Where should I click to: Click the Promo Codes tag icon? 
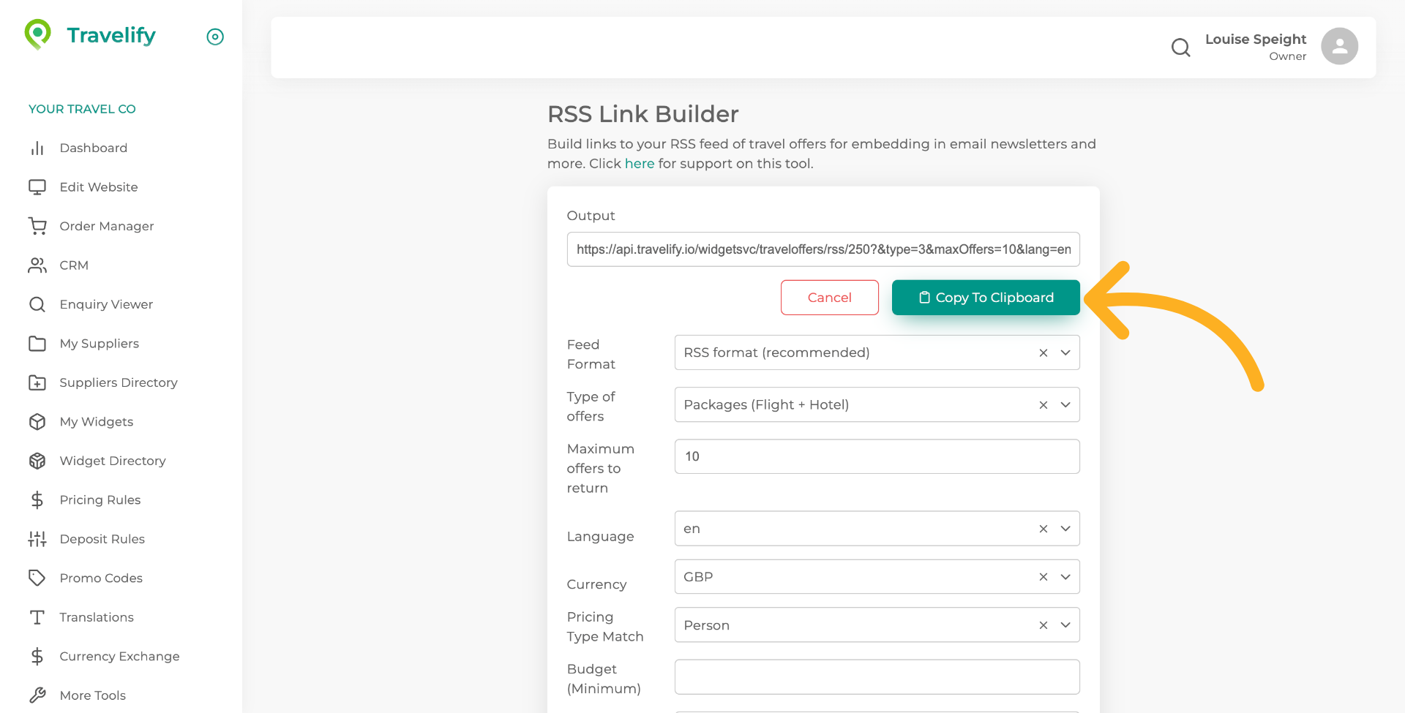click(37, 578)
